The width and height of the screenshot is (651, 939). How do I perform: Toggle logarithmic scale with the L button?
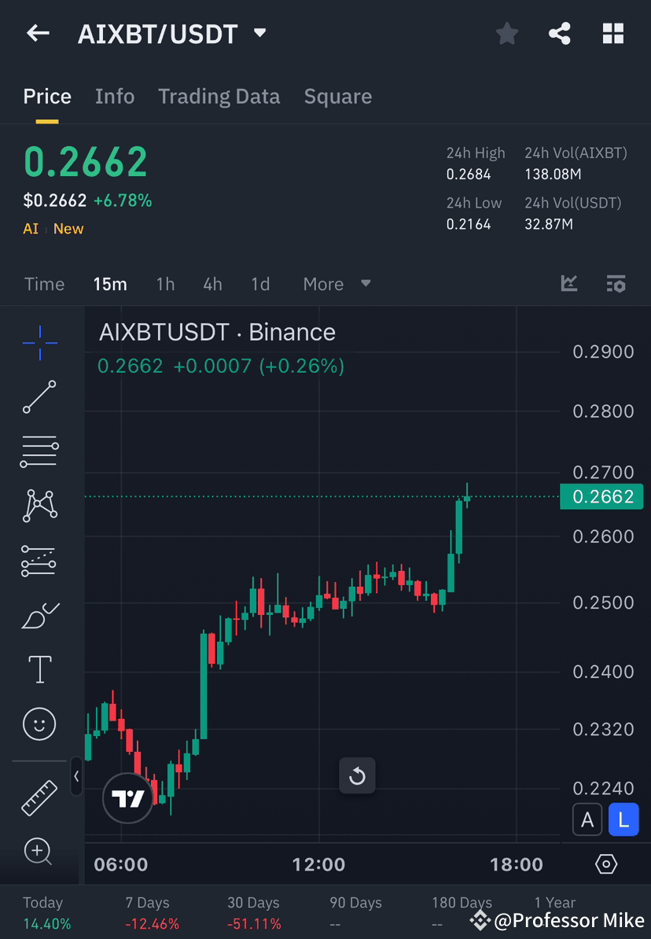point(623,819)
